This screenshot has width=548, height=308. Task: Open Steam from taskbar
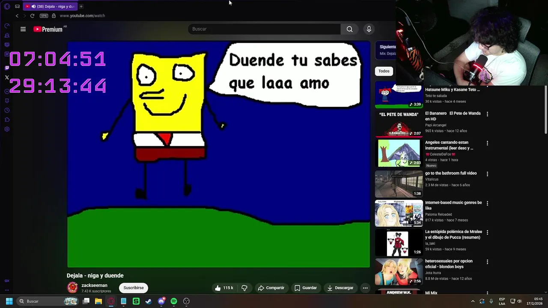tap(149, 301)
